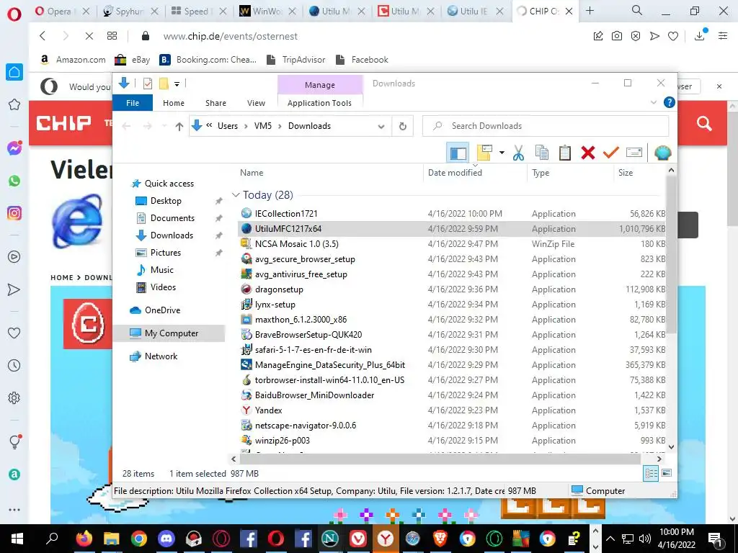Open the Opera start page home icon
Viewport: 738px width, 553px height.
pyautogui.click(x=14, y=72)
